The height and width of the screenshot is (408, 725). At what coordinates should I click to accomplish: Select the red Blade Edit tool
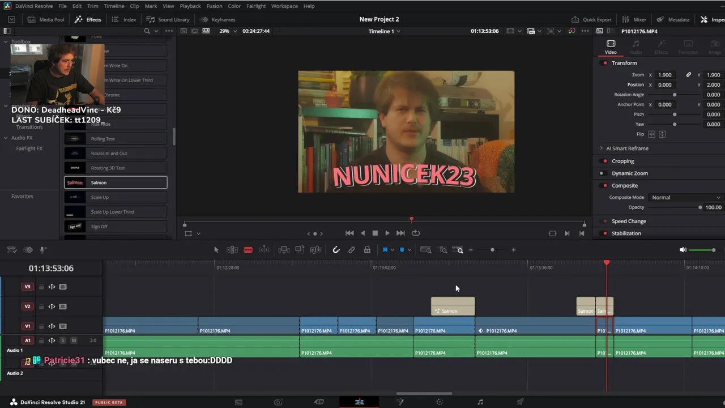pos(248,250)
